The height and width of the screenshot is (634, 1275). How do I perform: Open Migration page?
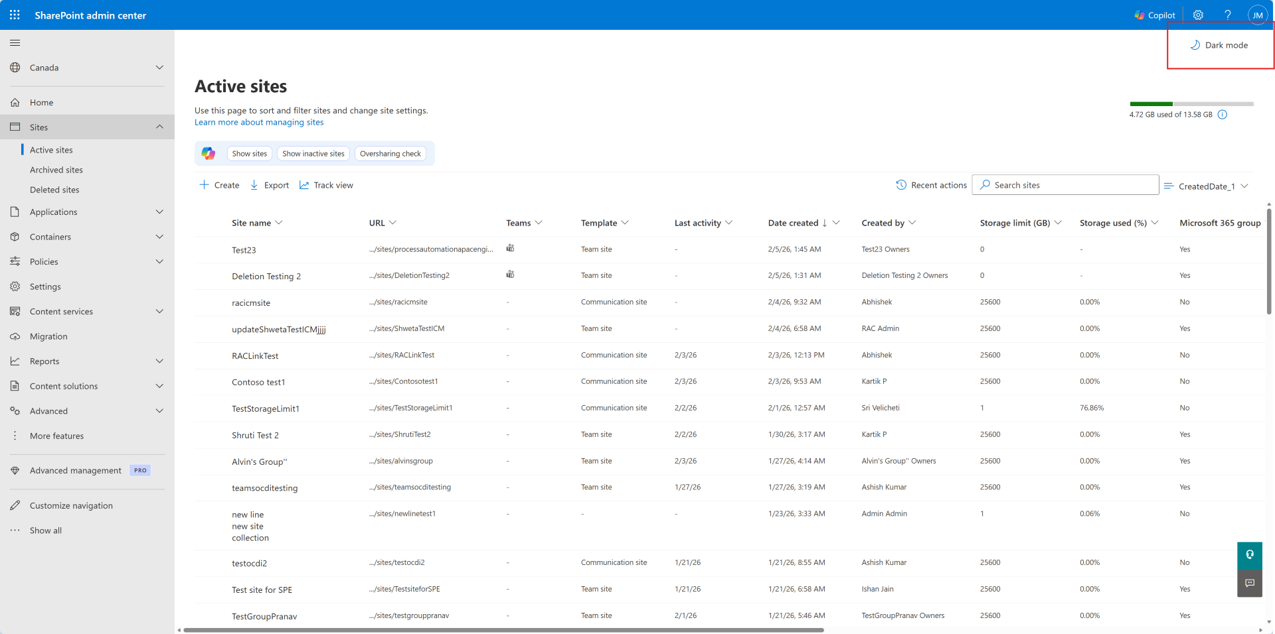tap(87, 336)
